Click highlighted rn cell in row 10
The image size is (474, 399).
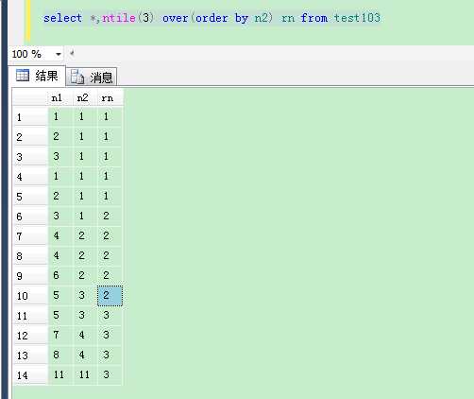click(x=110, y=295)
